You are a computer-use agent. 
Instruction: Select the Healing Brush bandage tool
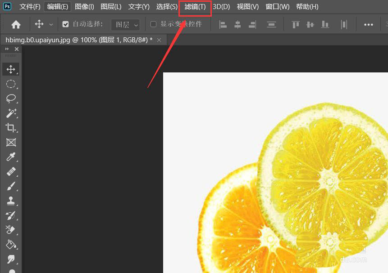11,171
